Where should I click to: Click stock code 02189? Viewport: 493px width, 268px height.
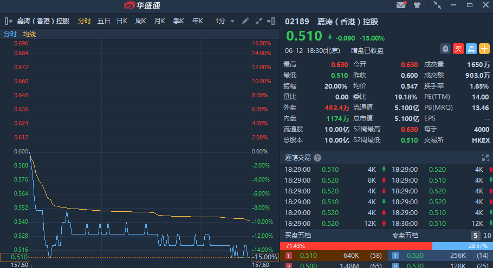coord(297,22)
